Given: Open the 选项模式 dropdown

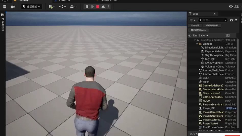Looking at the screenshot, I should click(x=32, y=7).
